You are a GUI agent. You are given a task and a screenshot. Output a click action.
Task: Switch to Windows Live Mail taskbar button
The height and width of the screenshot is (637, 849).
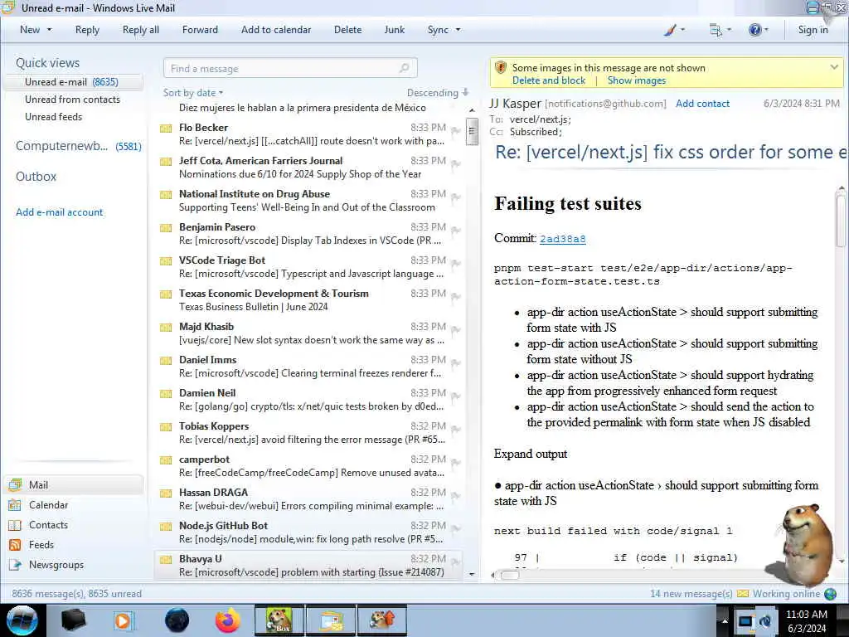coord(332,620)
